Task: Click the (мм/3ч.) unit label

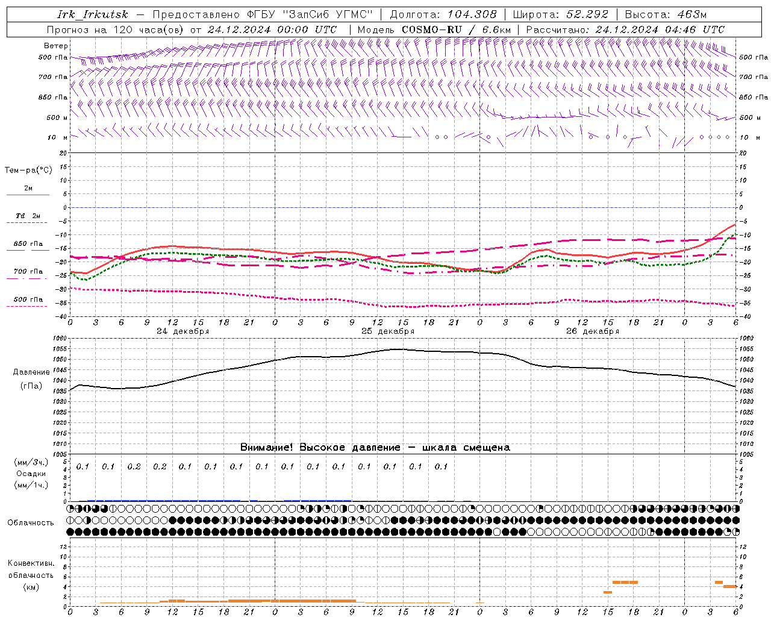Action: [31, 463]
